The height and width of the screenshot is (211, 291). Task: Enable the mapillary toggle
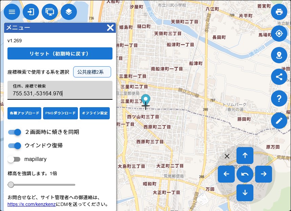[15, 159]
